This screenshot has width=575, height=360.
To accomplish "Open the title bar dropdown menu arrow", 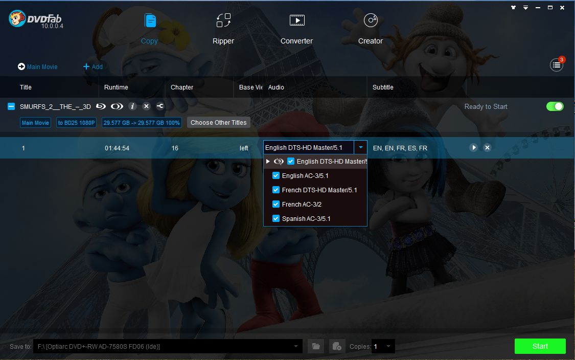I will click(525, 7).
